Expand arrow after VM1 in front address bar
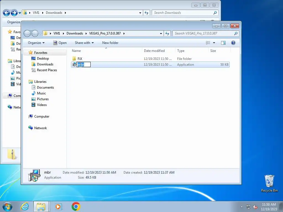 click(x=63, y=33)
